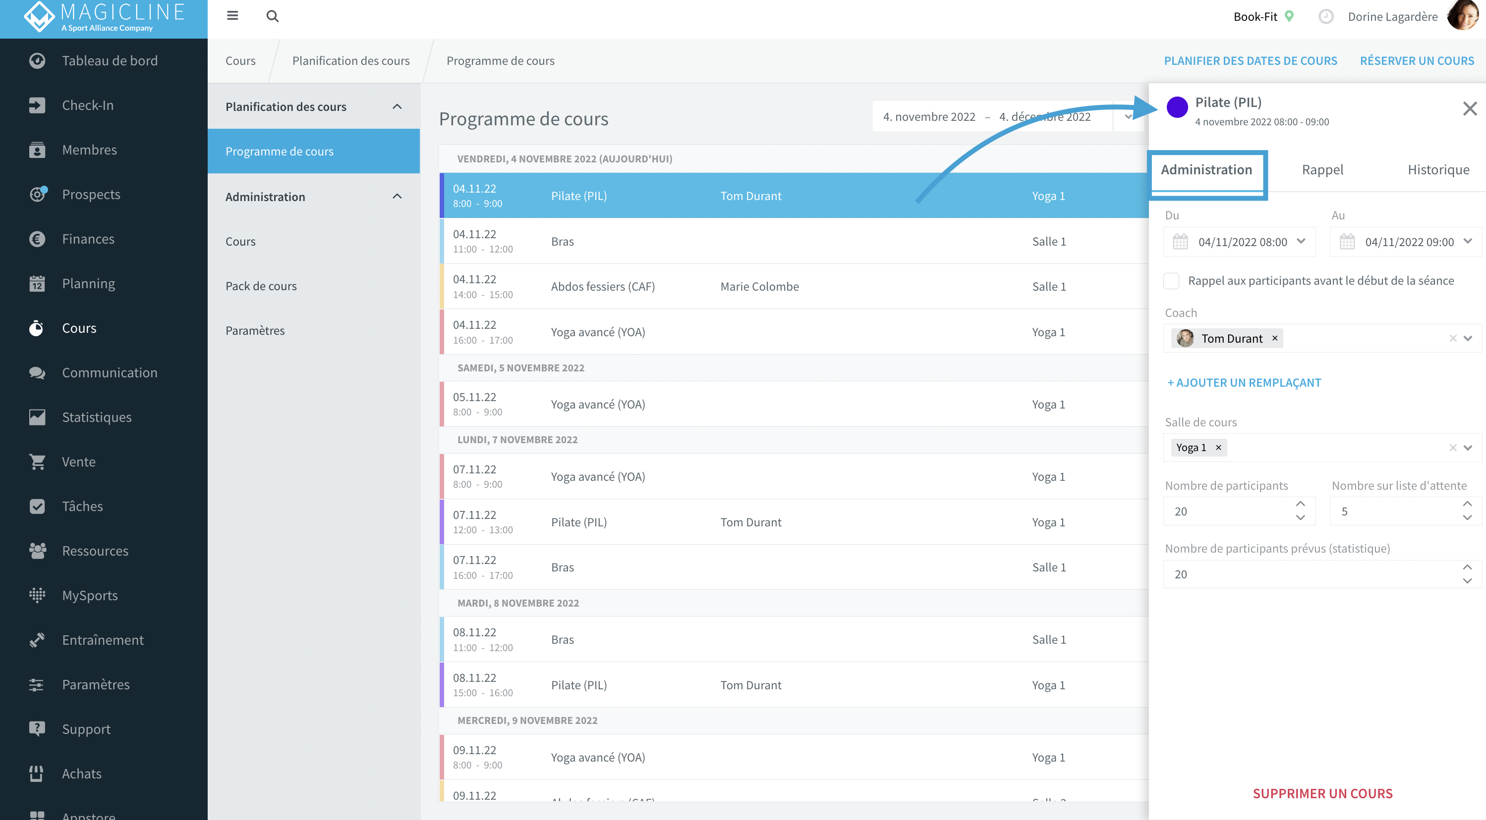Screen dimensions: 1486x820
Task: Decrease Nombre de participants value
Action: [x=1300, y=518]
